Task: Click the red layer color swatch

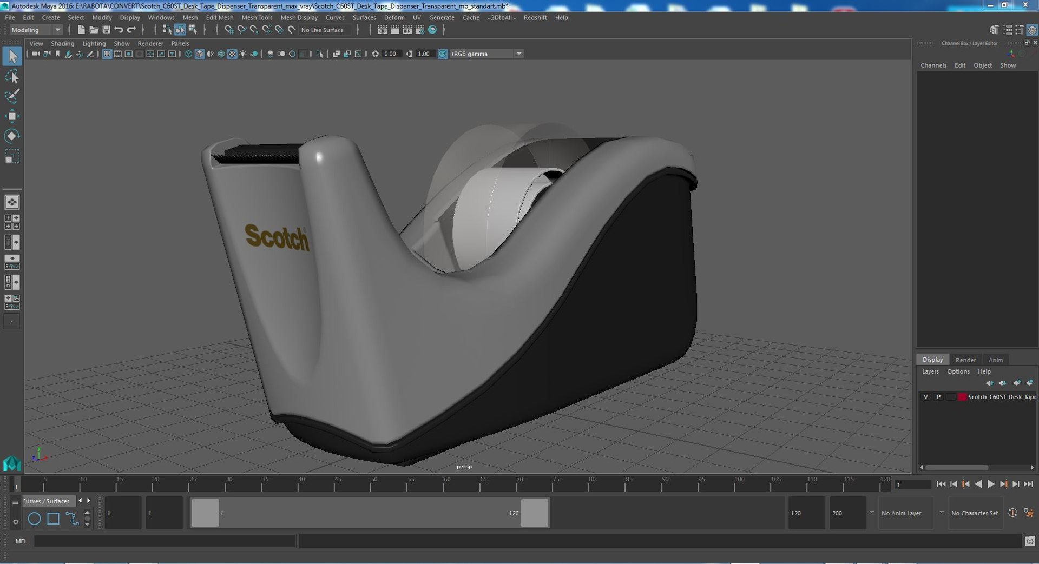Action: pyautogui.click(x=962, y=397)
